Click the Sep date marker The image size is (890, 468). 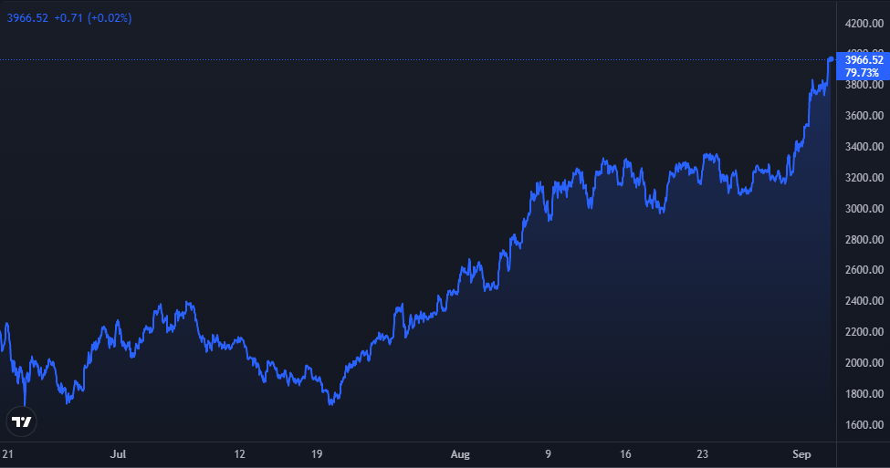coord(801,452)
